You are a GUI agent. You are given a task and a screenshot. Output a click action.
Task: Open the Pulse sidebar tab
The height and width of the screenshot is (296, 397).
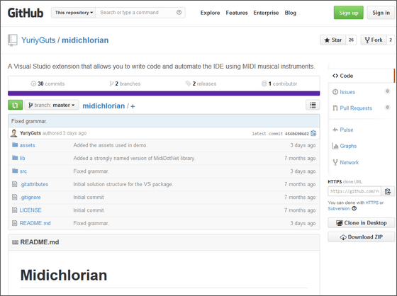pos(347,130)
